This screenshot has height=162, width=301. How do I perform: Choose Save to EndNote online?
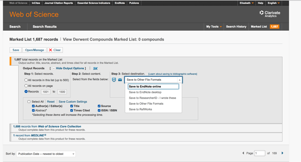point(154,86)
